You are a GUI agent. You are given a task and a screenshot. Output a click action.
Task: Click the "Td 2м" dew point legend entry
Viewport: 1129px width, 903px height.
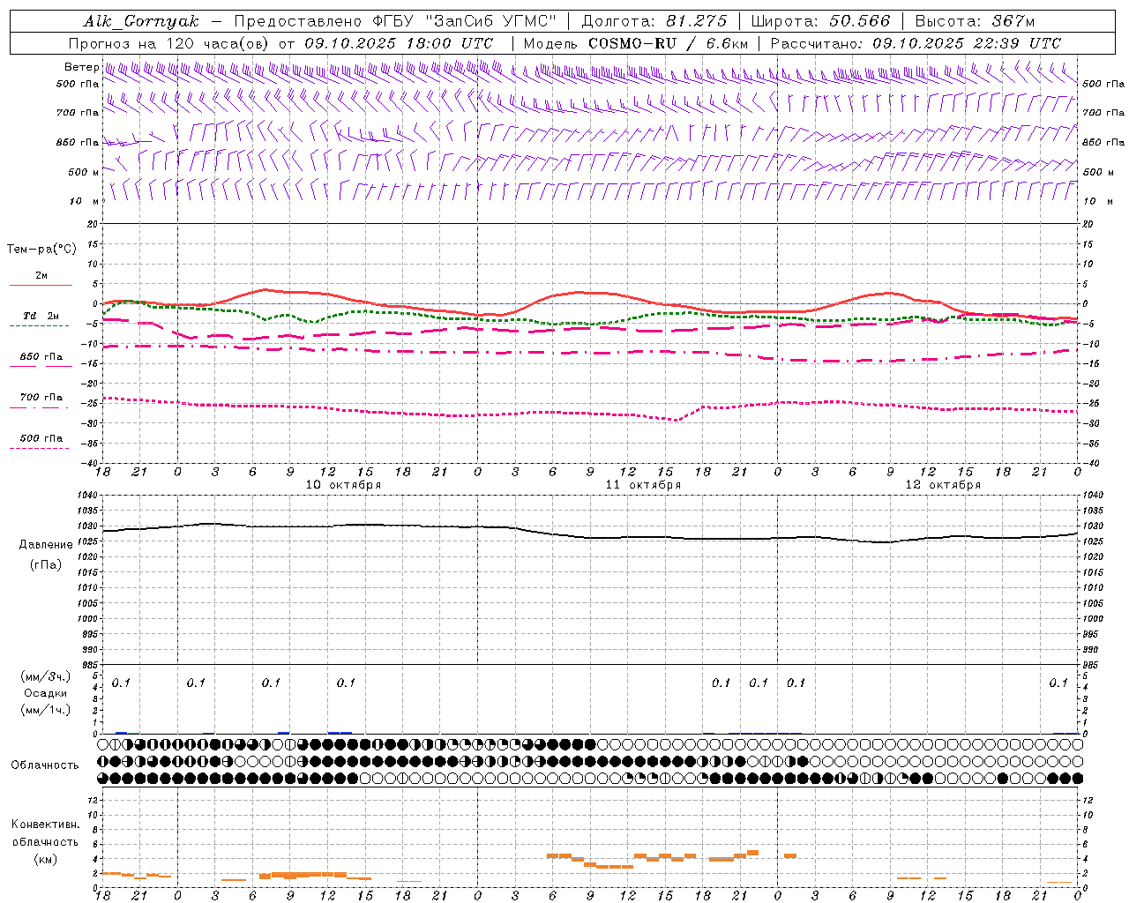coord(41,316)
